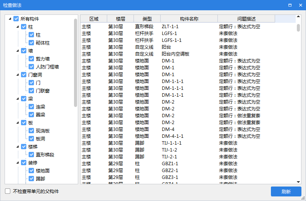Select the TIJ-2-1 row

[x=188, y=157]
